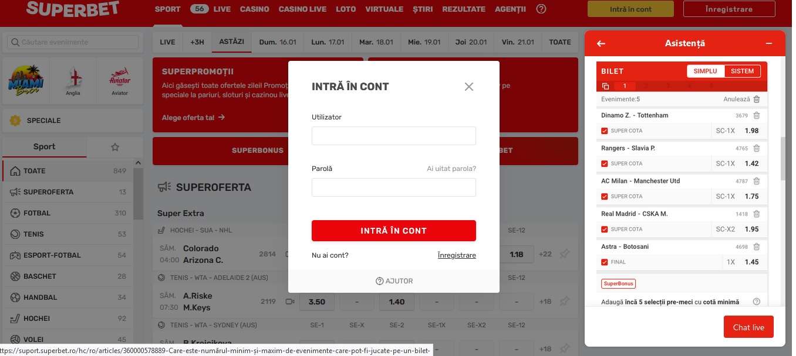Click the Înregistrare button in the header
The width and height of the screenshot is (796, 356).
pos(730,9)
